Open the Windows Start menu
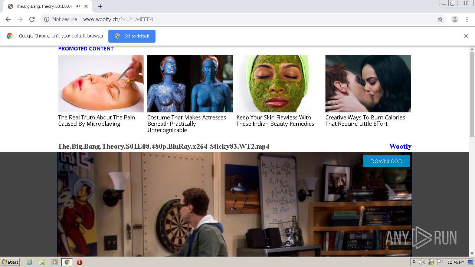Image resolution: width=475 pixels, height=267 pixels. (10, 262)
